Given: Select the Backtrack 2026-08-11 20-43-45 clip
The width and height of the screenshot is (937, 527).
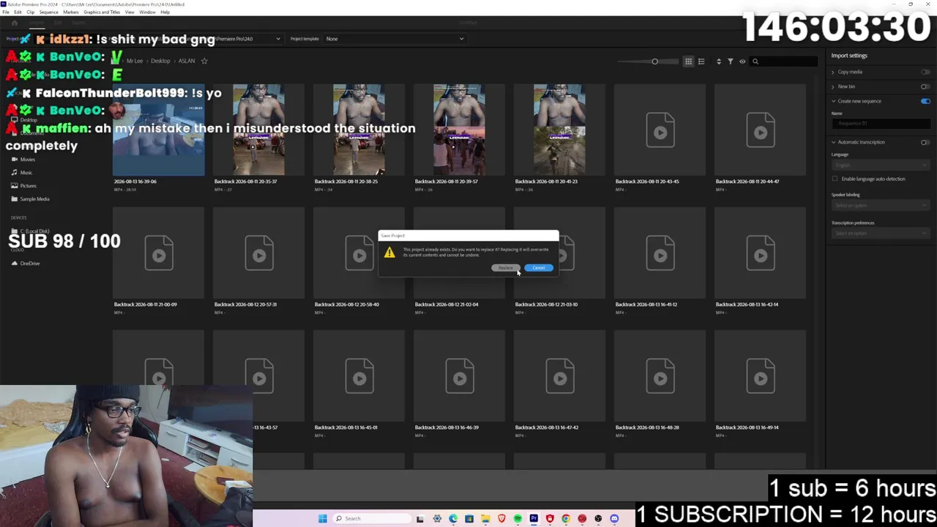Looking at the screenshot, I should tap(660, 130).
